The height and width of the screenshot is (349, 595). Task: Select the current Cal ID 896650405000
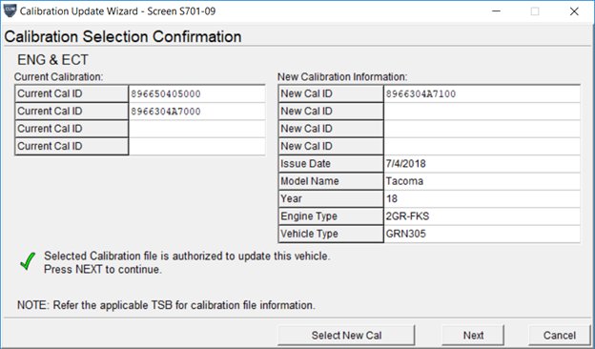click(x=197, y=93)
